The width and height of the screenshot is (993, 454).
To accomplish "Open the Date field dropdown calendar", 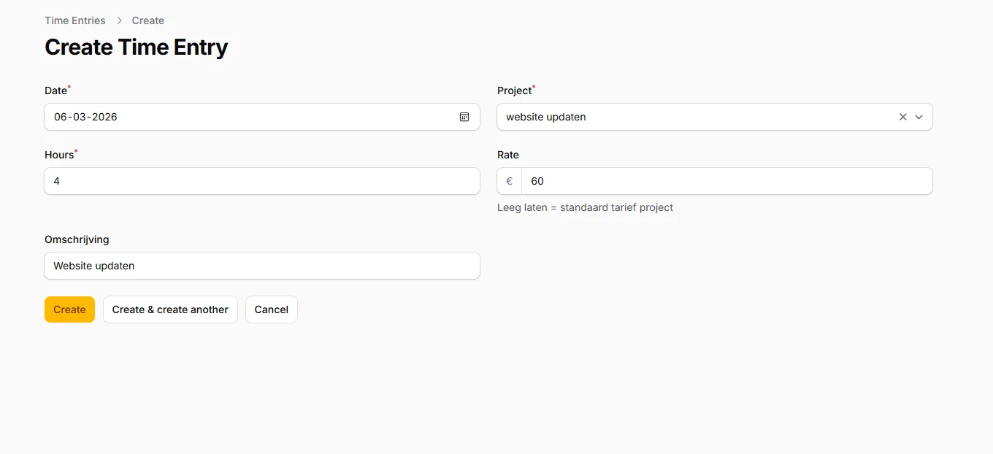I will point(464,117).
